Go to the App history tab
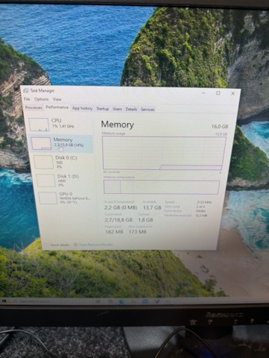 click(82, 108)
